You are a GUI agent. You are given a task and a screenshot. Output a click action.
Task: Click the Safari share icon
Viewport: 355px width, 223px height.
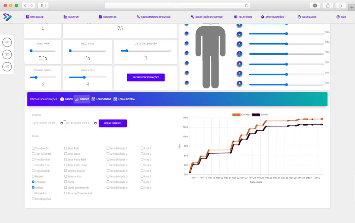coord(328,5)
